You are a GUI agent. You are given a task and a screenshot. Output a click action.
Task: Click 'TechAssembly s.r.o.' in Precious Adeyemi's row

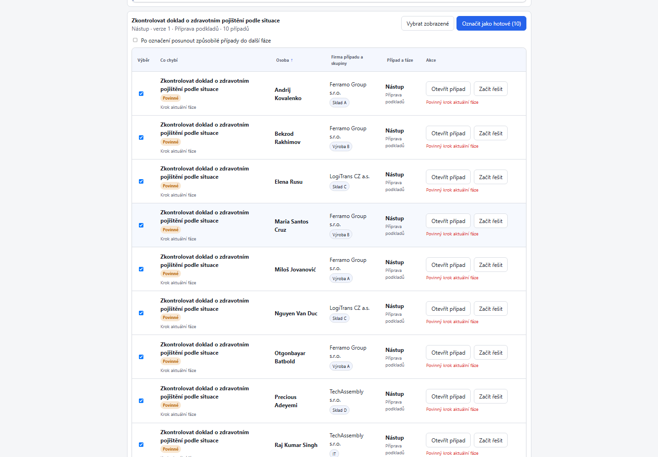pyautogui.click(x=346, y=396)
